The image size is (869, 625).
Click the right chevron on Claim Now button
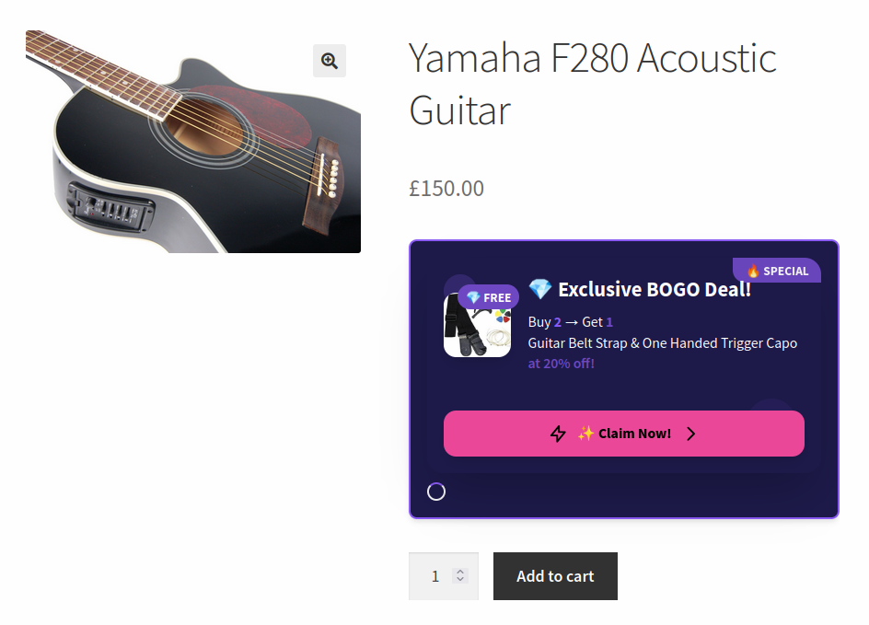click(691, 434)
